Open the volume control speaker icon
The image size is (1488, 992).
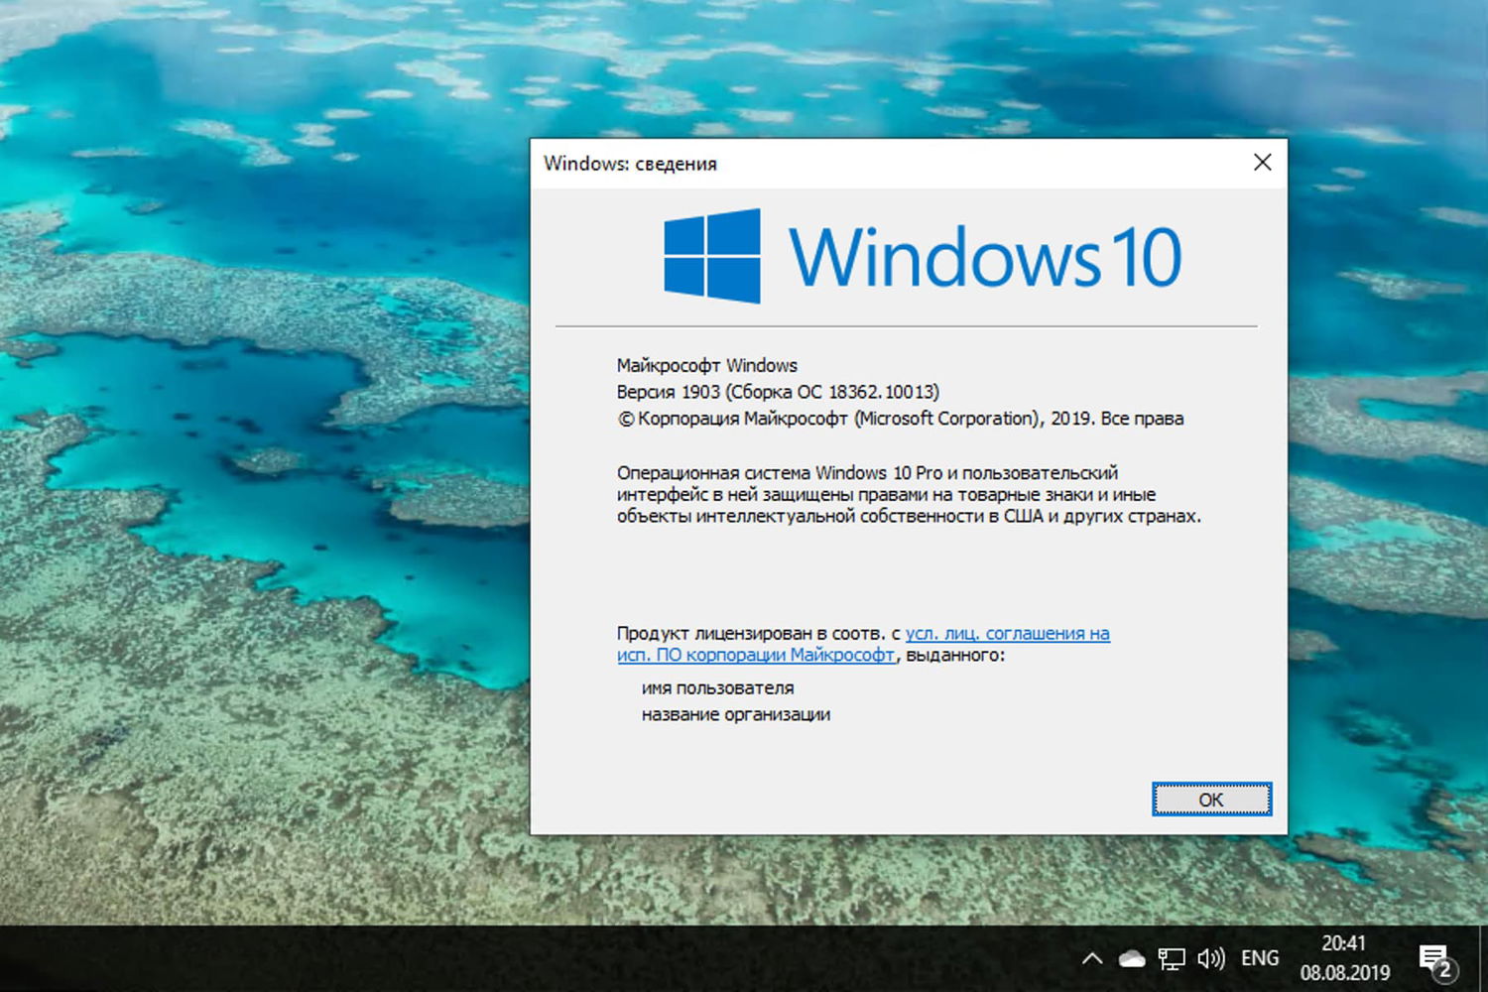pos(1210,958)
